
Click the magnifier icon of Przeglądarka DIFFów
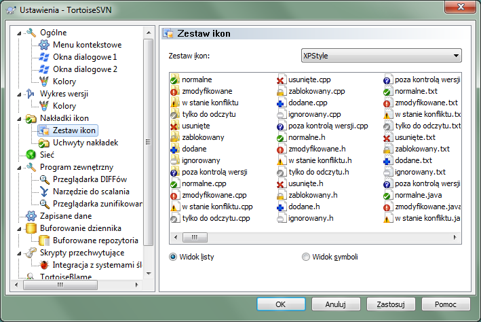coord(44,179)
